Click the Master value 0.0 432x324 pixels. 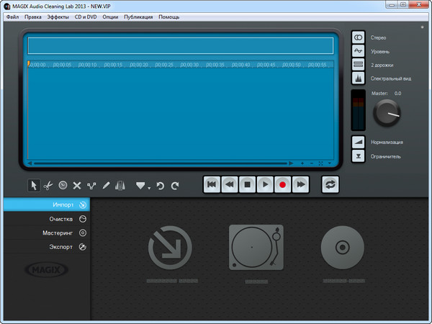pyautogui.click(x=397, y=94)
